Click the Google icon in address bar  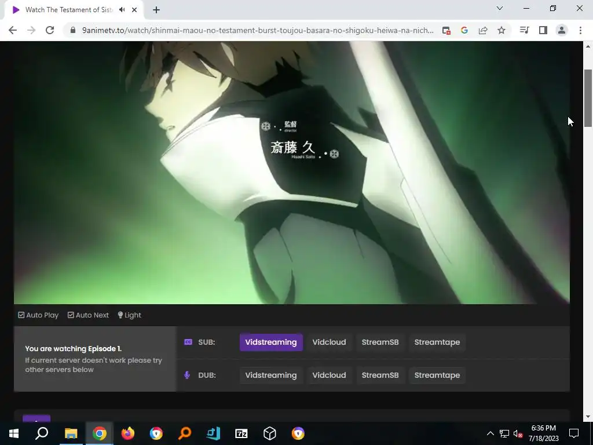(464, 31)
